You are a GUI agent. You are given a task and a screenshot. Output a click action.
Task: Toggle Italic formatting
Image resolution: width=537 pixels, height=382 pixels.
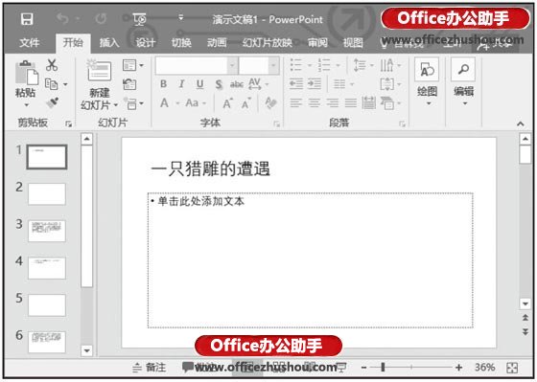click(181, 84)
